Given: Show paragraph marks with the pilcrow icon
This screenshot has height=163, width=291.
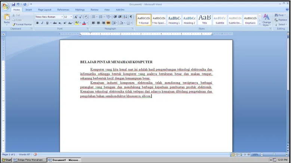Looking at the screenshot, I should (x=131, y=17).
